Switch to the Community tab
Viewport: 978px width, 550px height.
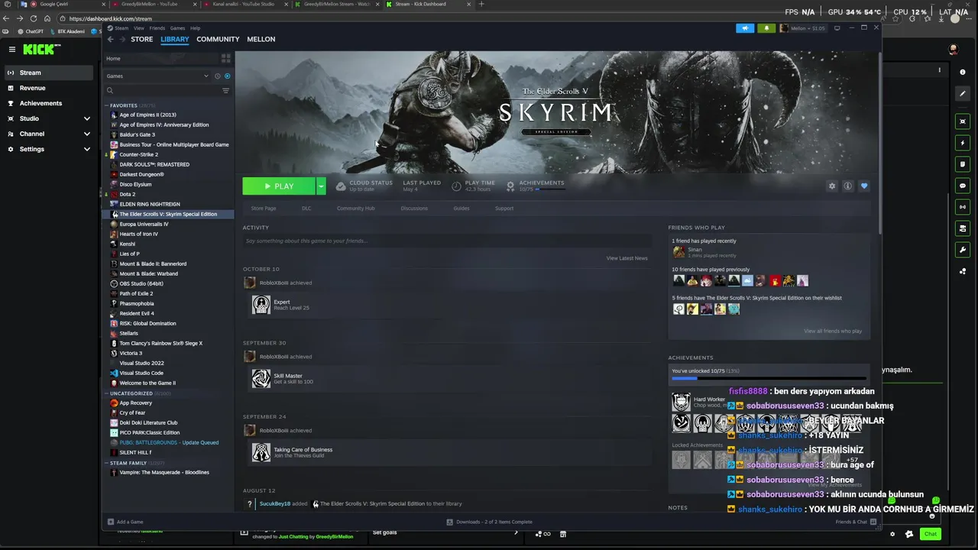[x=218, y=39]
